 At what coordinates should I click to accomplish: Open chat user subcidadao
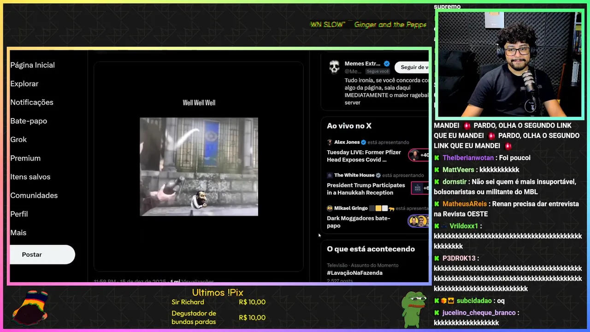pos(474,301)
